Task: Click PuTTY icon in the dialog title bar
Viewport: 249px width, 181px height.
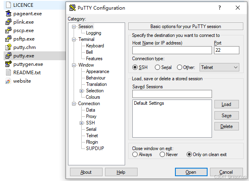Action: [72, 8]
